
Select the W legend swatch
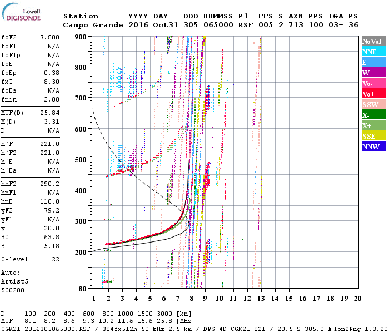(373, 73)
